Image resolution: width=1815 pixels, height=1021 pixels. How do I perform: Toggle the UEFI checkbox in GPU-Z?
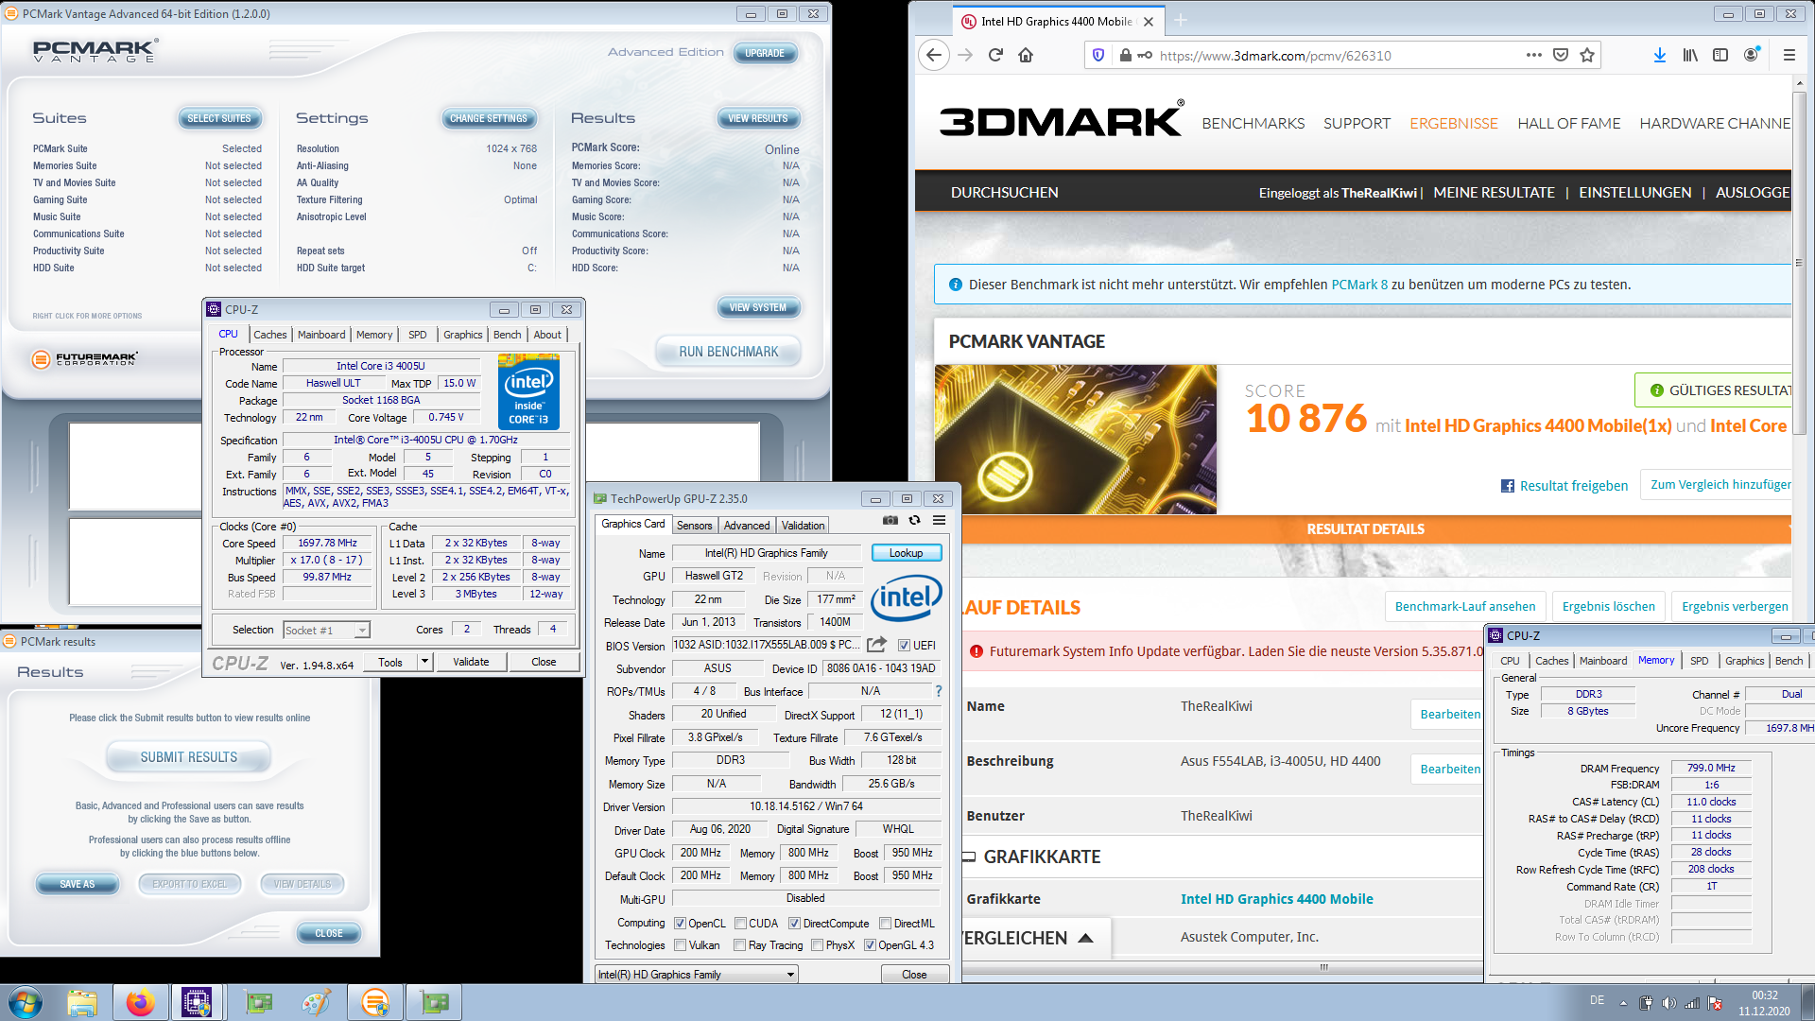click(x=904, y=646)
